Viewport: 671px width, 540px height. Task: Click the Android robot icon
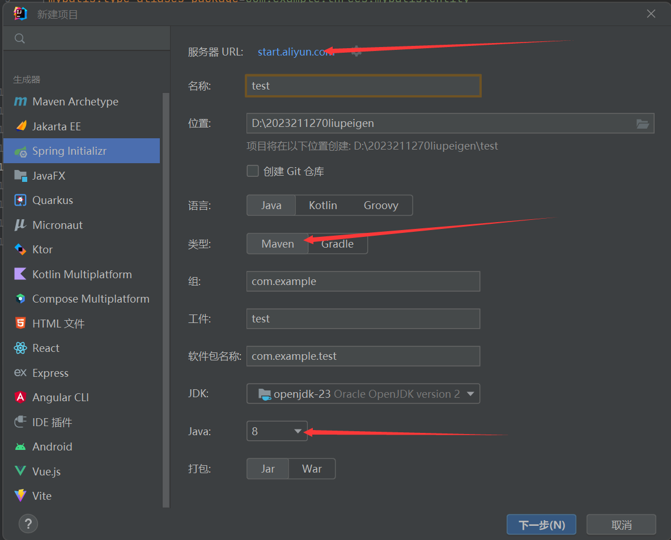coord(20,447)
